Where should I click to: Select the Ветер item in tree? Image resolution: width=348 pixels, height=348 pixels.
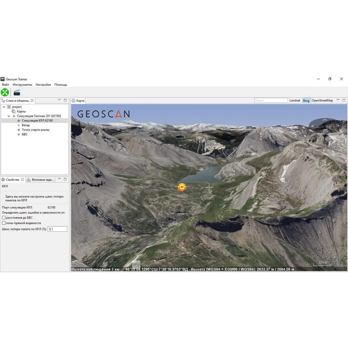point(26,125)
